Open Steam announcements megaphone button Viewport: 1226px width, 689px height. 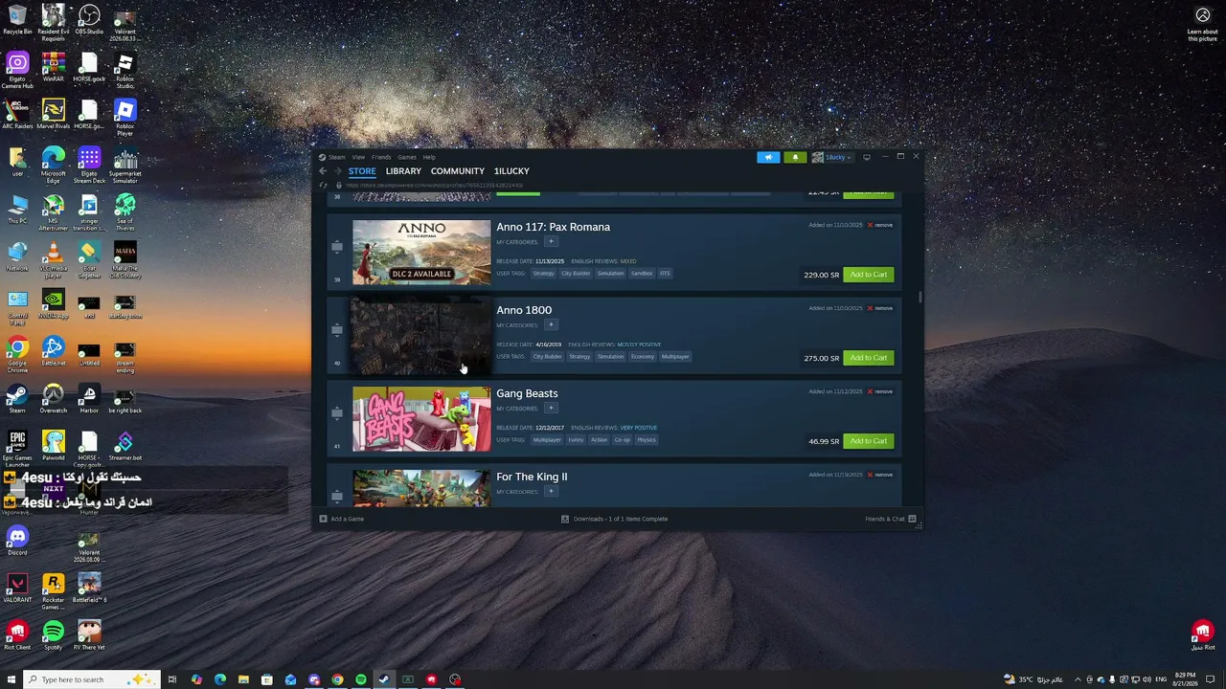(x=768, y=157)
